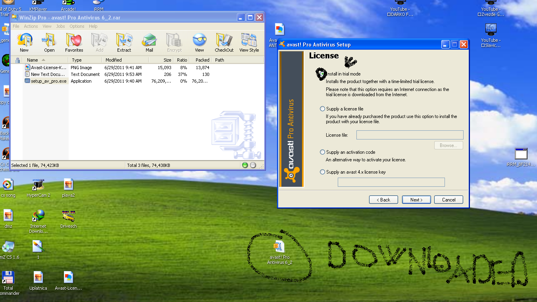Open the Actions menu in WinZip

click(31, 26)
